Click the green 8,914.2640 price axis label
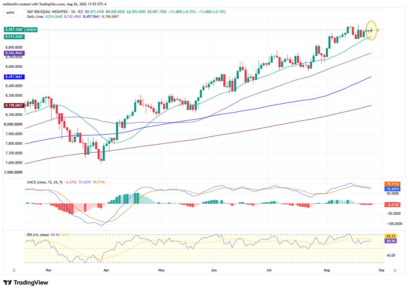 coord(14,37)
